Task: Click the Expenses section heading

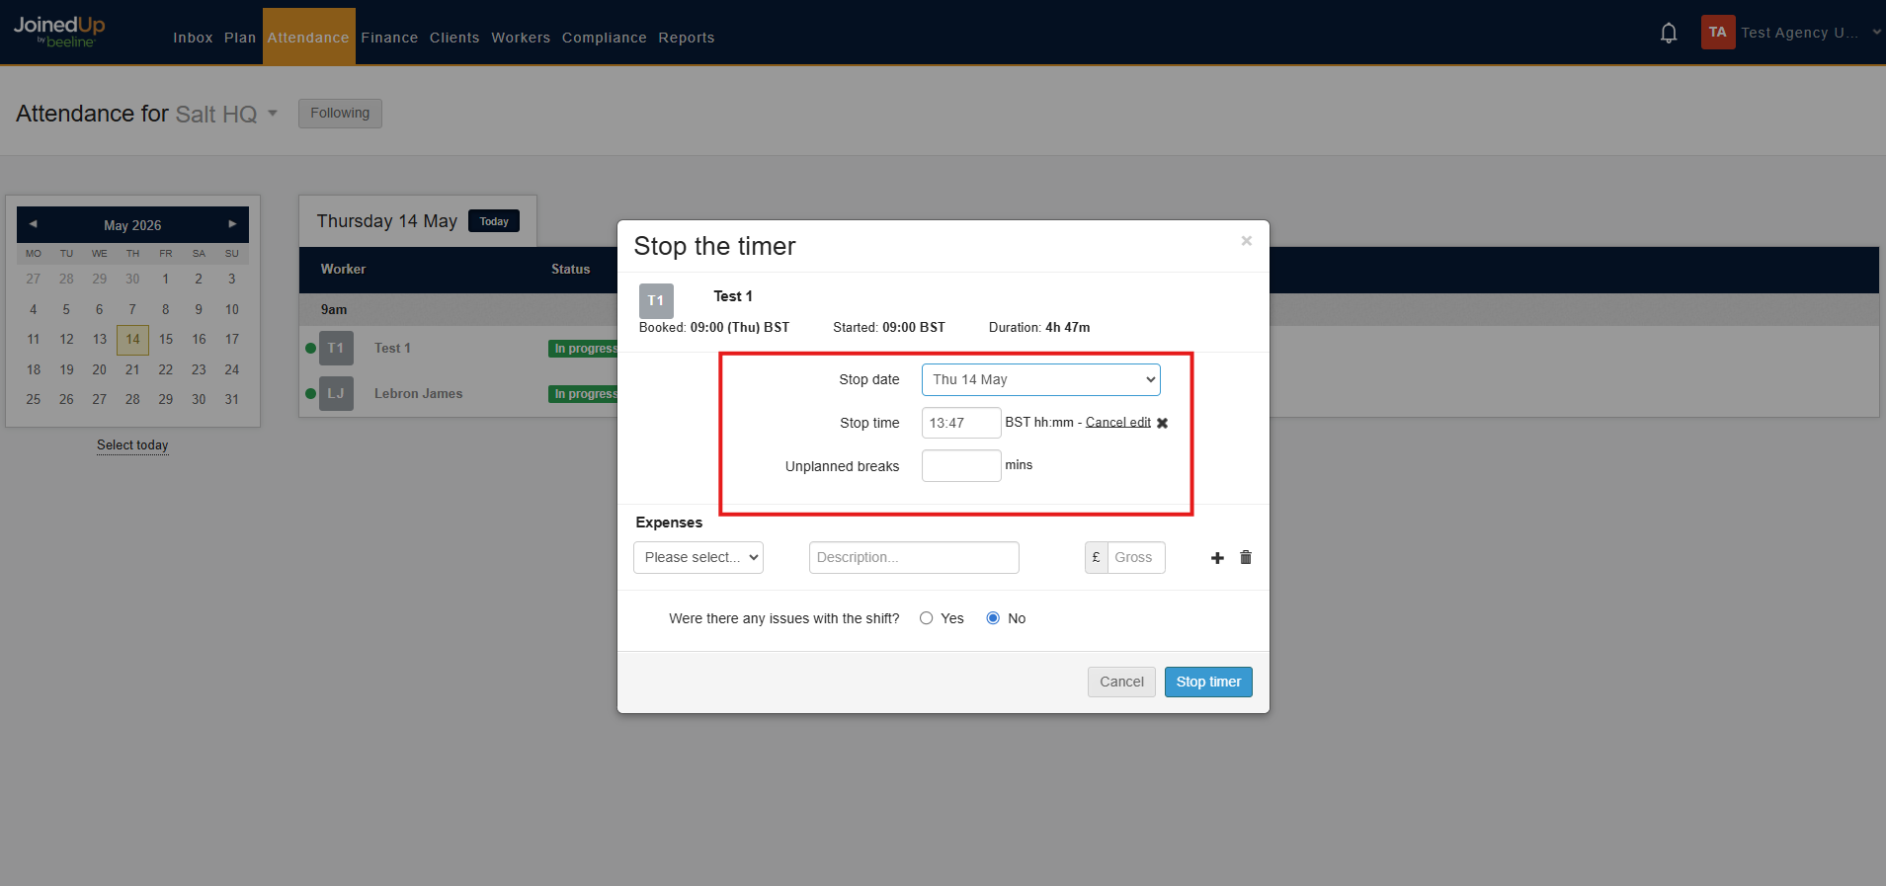Action: point(669,523)
